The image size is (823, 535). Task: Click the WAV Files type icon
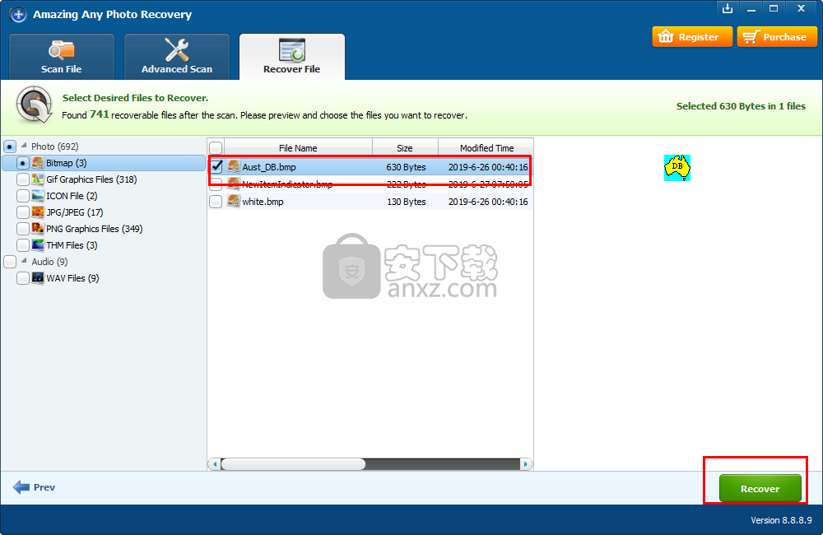(38, 277)
